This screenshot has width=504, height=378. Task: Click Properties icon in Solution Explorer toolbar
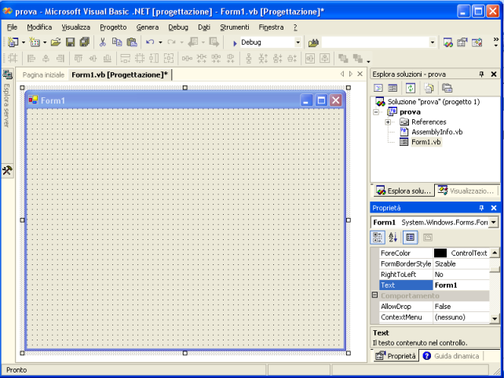(x=447, y=88)
